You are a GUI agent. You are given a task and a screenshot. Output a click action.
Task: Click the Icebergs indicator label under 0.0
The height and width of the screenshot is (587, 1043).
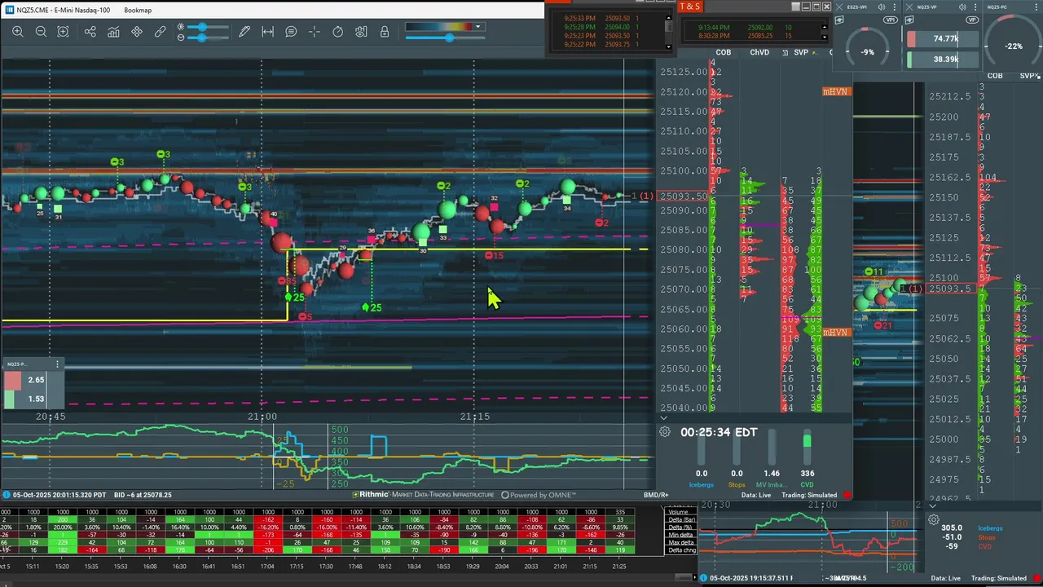702,484
